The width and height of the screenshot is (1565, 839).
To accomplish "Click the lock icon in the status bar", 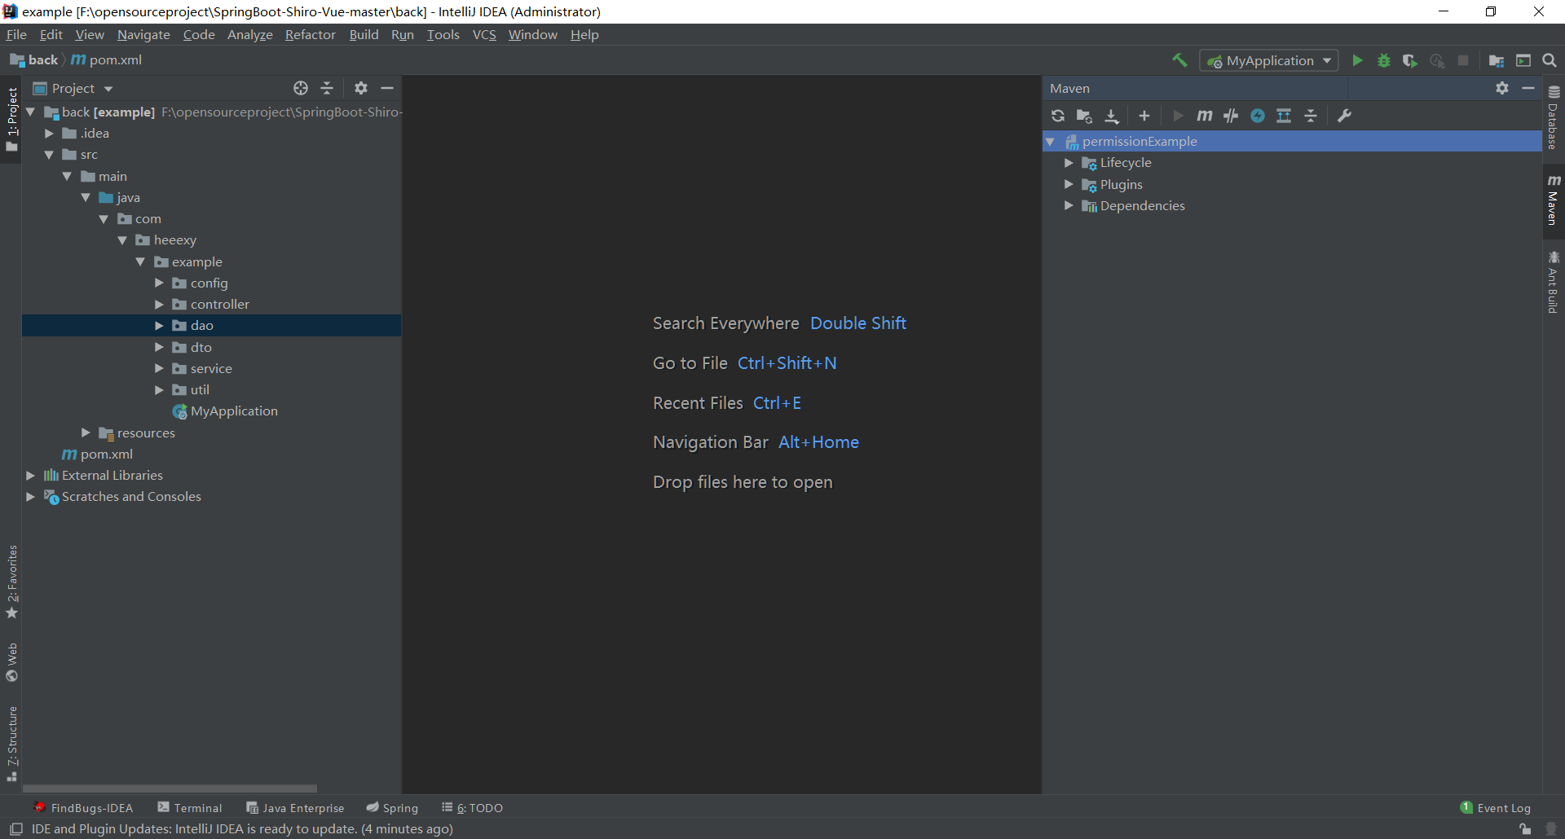I will 1525,829.
